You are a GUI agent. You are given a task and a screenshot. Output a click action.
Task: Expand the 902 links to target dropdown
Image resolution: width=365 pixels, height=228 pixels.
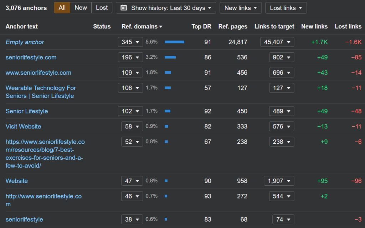282,57
